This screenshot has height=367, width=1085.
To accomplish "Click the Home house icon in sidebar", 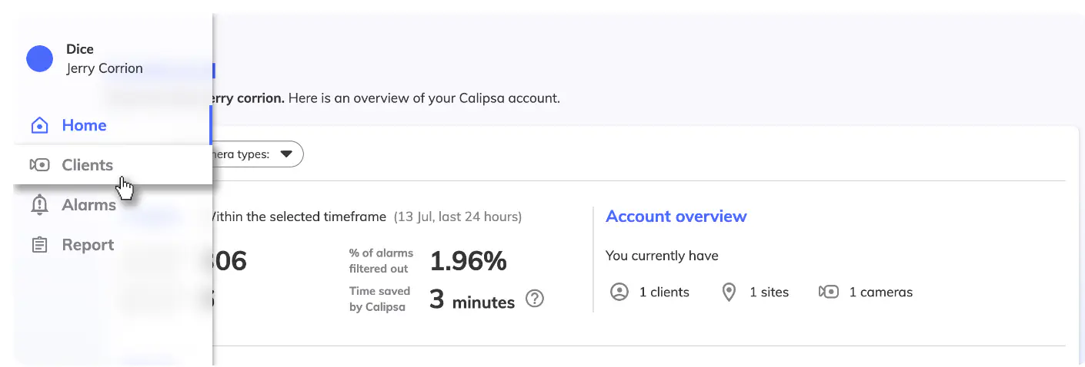I will [x=39, y=125].
